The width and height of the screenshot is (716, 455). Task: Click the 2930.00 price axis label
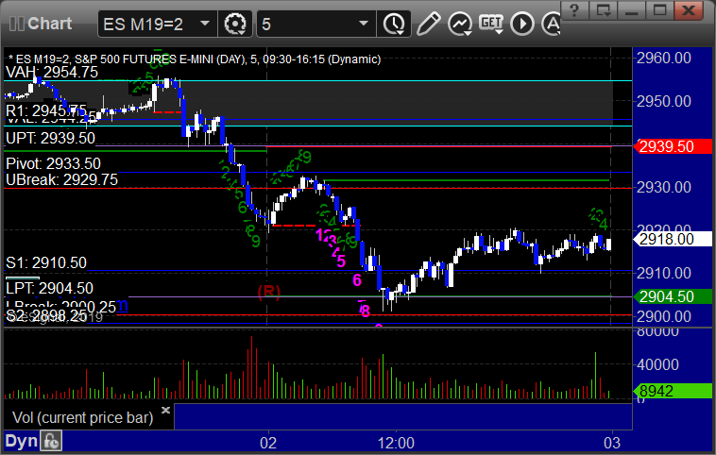click(664, 187)
